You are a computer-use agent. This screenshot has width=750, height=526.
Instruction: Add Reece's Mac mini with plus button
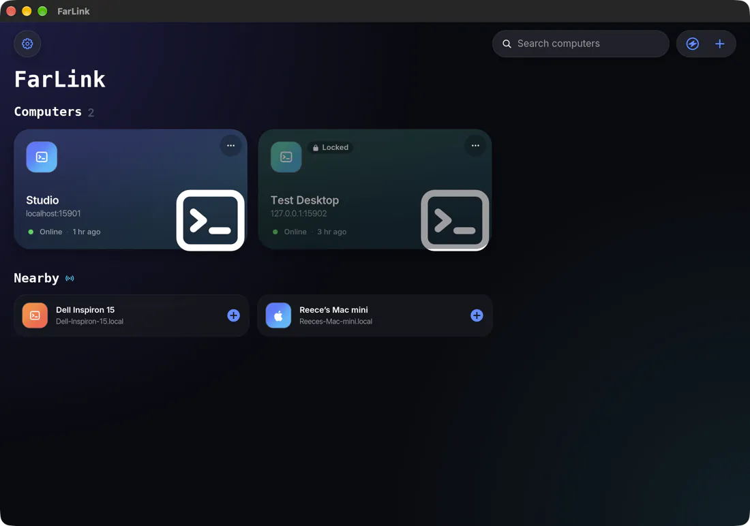pyautogui.click(x=477, y=315)
